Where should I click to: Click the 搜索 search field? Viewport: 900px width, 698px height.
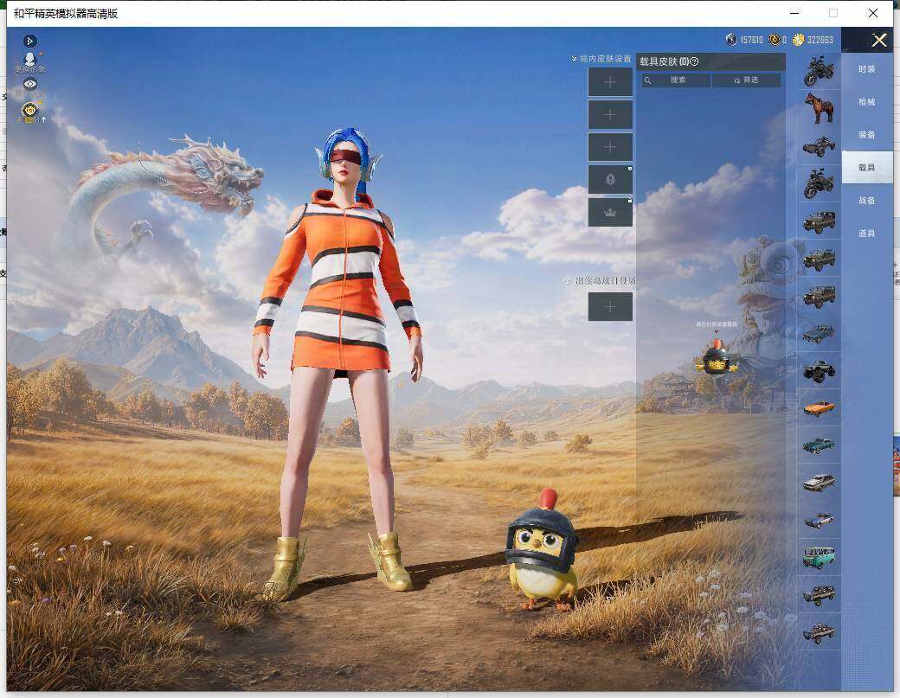coord(676,80)
